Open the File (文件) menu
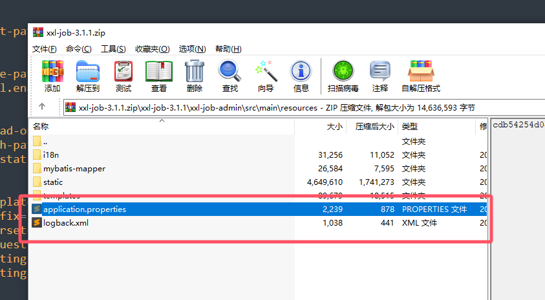Screen dimensions: 545x300 pos(44,49)
